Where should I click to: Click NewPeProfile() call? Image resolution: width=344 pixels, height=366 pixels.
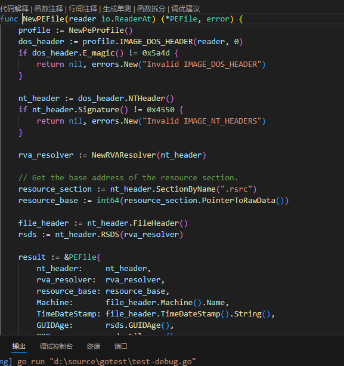(101, 30)
